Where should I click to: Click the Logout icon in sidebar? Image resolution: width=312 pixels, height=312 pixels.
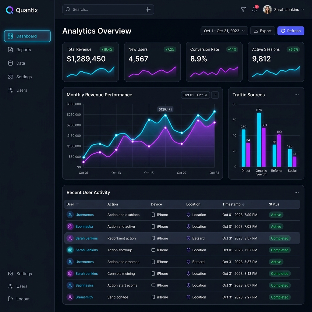(10, 299)
